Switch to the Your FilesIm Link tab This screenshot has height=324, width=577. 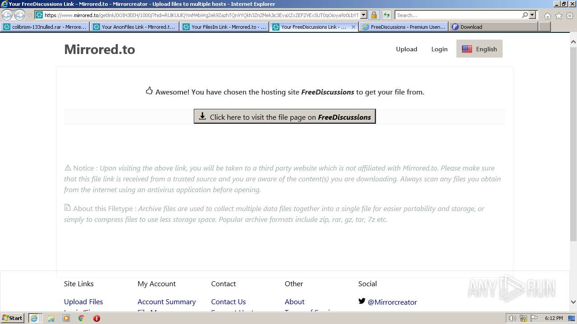click(x=224, y=27)
